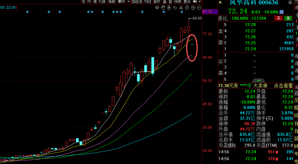Image resolution: width=298 pixels, height=164 pixels.
Task: Open the 预测 forecast item
Action: pyautogui.click(x=178, y=2)
